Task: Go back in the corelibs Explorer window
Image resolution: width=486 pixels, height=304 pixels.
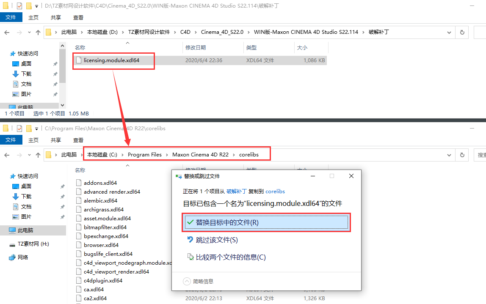Action: [x=7, y=155]
